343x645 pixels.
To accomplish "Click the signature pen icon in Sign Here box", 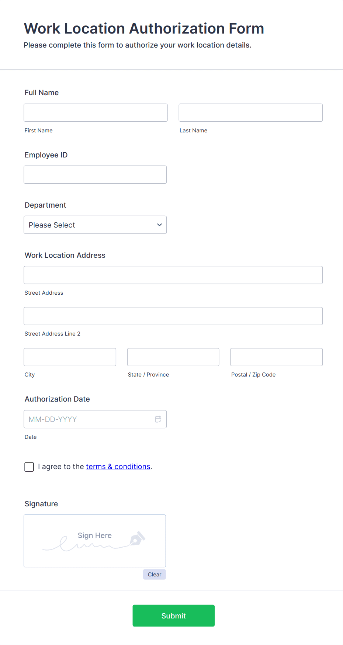I will tap(136, 539).
